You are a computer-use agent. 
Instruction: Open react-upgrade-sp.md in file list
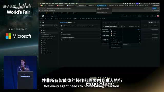[x=67, y=40]
